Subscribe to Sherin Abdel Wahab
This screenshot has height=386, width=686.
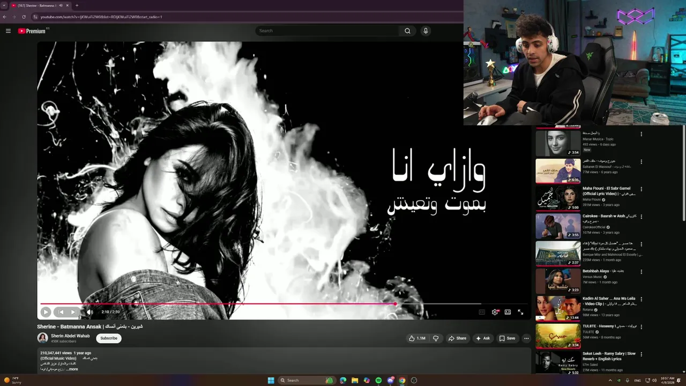[109, 338]
